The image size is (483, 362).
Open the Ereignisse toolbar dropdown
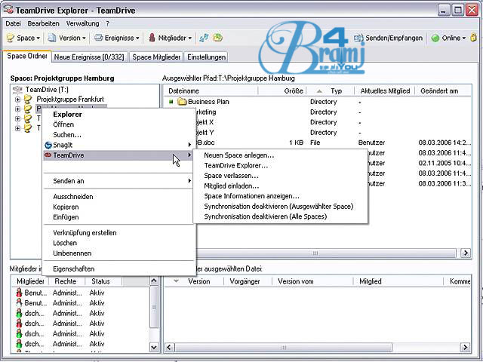pyautogui.click(x=116, y=38)
